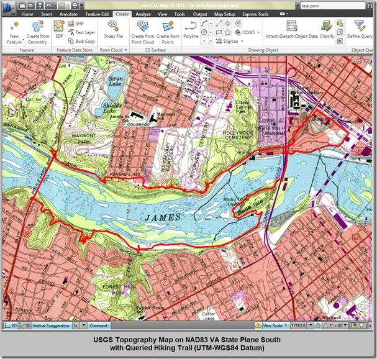Image resolution: width=377 pixels, height=359 pixels.
Task: Click the Save icon in quick access
Action: 40,5
